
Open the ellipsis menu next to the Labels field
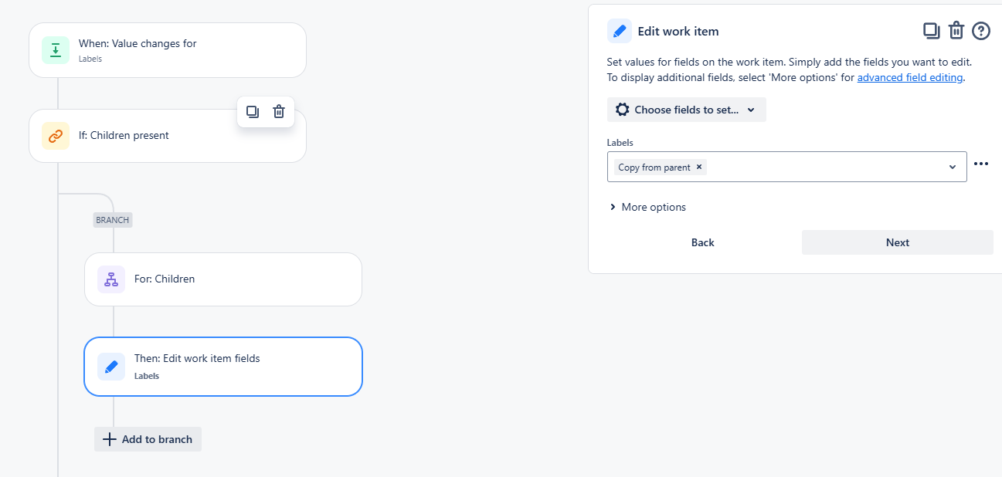coord(981,164)
